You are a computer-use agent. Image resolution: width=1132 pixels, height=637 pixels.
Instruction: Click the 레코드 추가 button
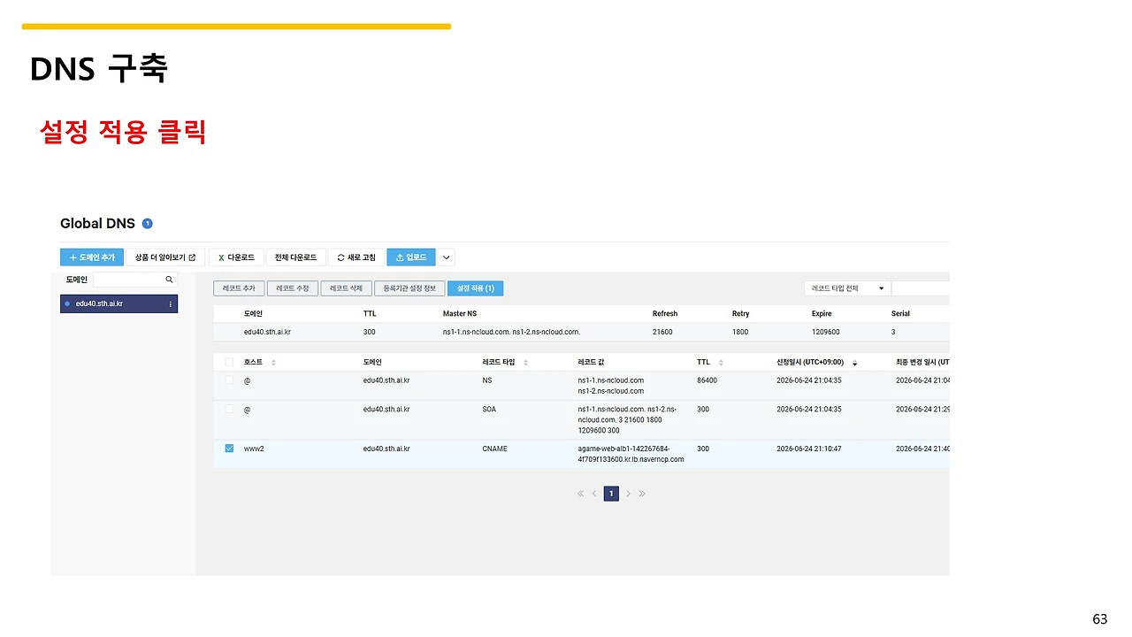(239, 288)
